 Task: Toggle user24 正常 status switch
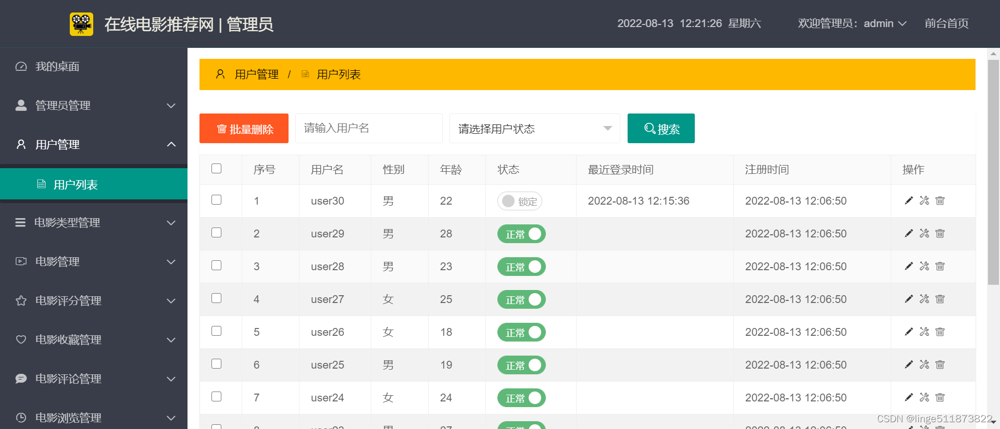521,398
